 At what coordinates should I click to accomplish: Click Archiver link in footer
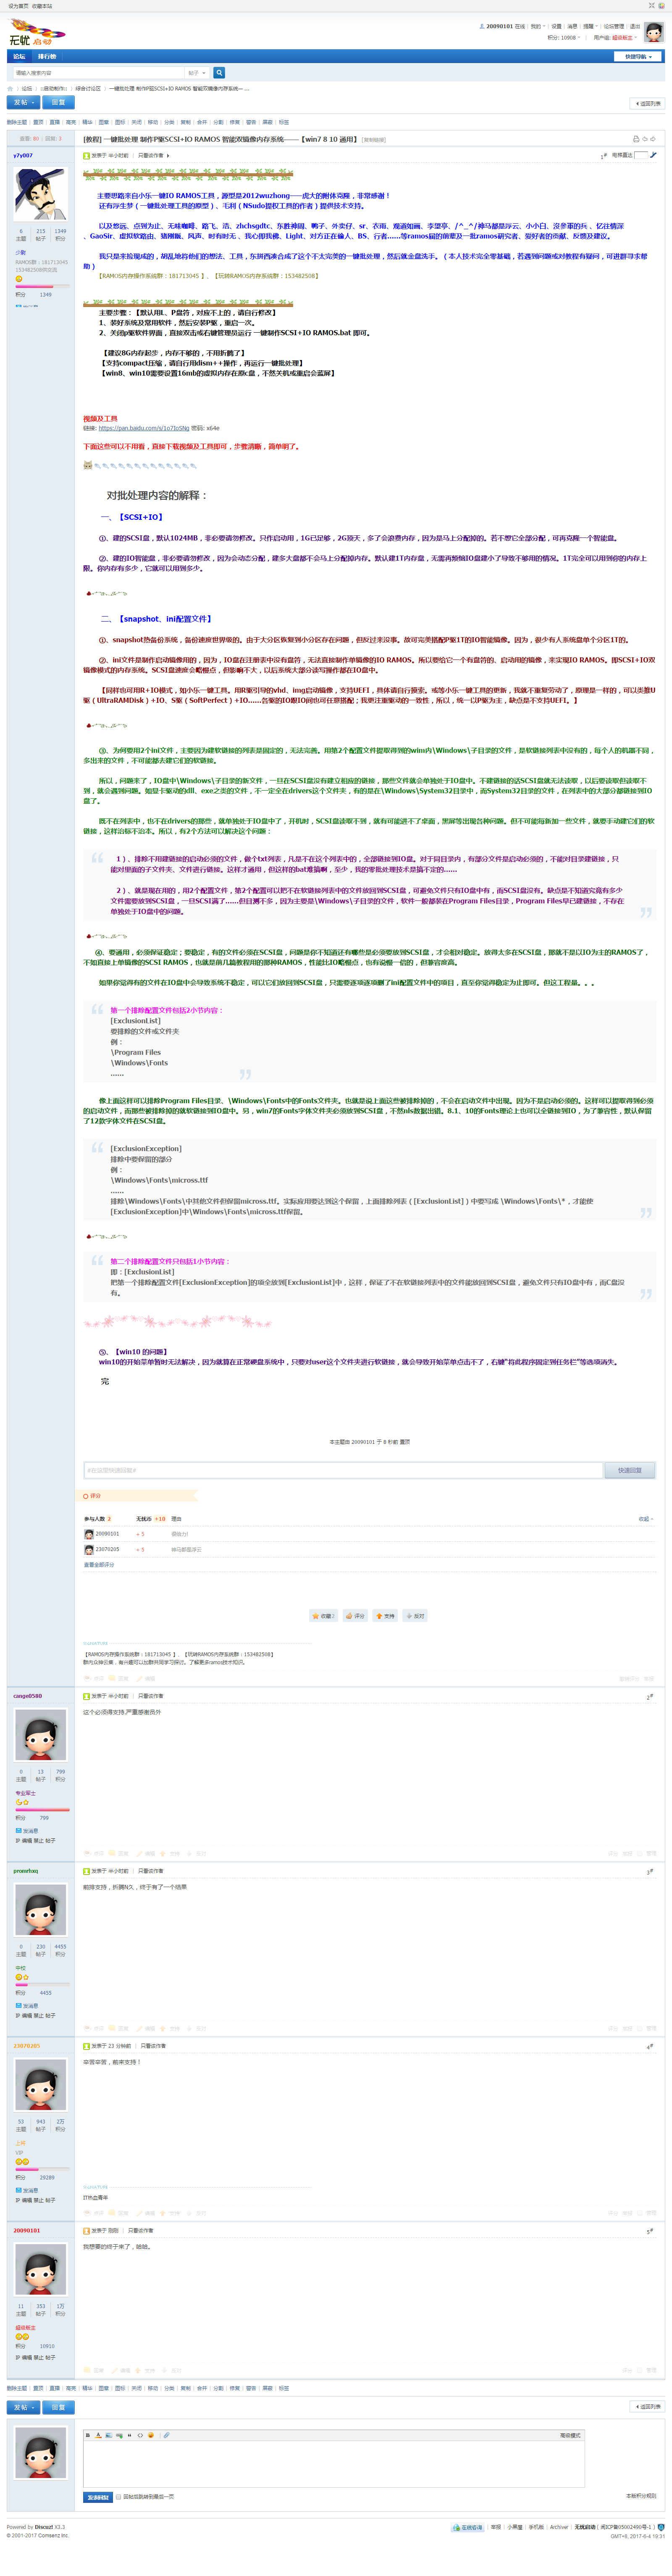coord(559,2527)
